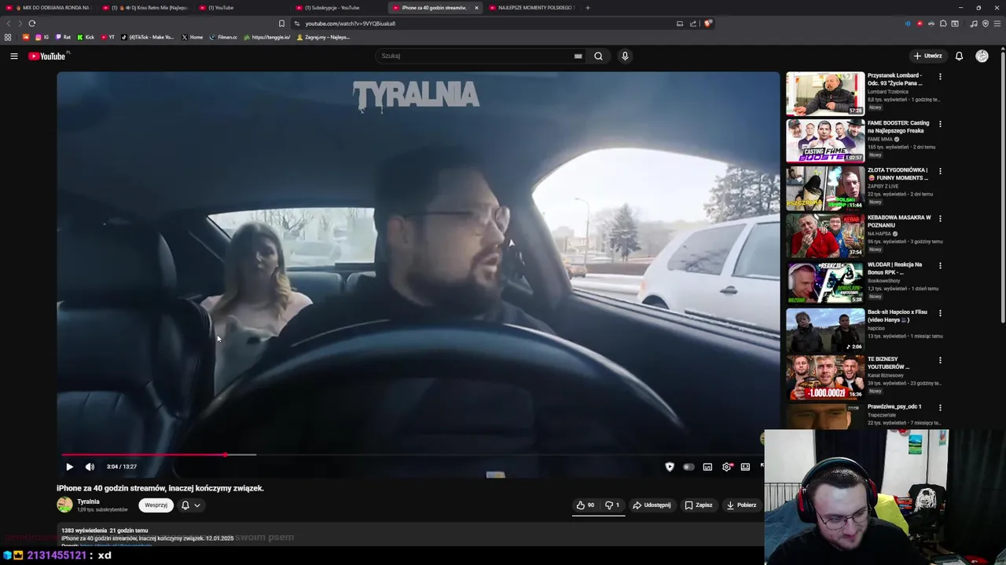Click the Wesprzyj support button
Image resolution: width=1006 pixels, height=565 pixels.
[156, 505]
